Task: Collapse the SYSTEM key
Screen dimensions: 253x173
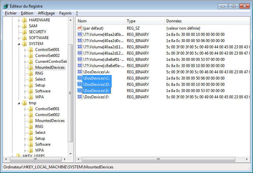Action: coord(19,44)
